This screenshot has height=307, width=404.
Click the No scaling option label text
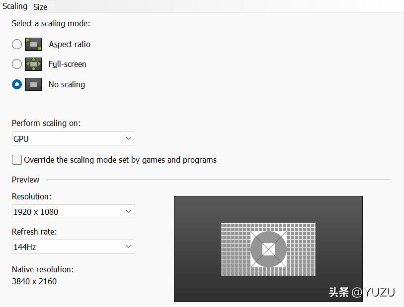click(67, 84)
